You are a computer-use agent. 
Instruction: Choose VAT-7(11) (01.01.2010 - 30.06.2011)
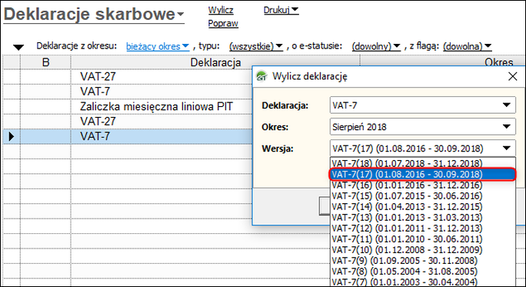(x=423, y=239)
